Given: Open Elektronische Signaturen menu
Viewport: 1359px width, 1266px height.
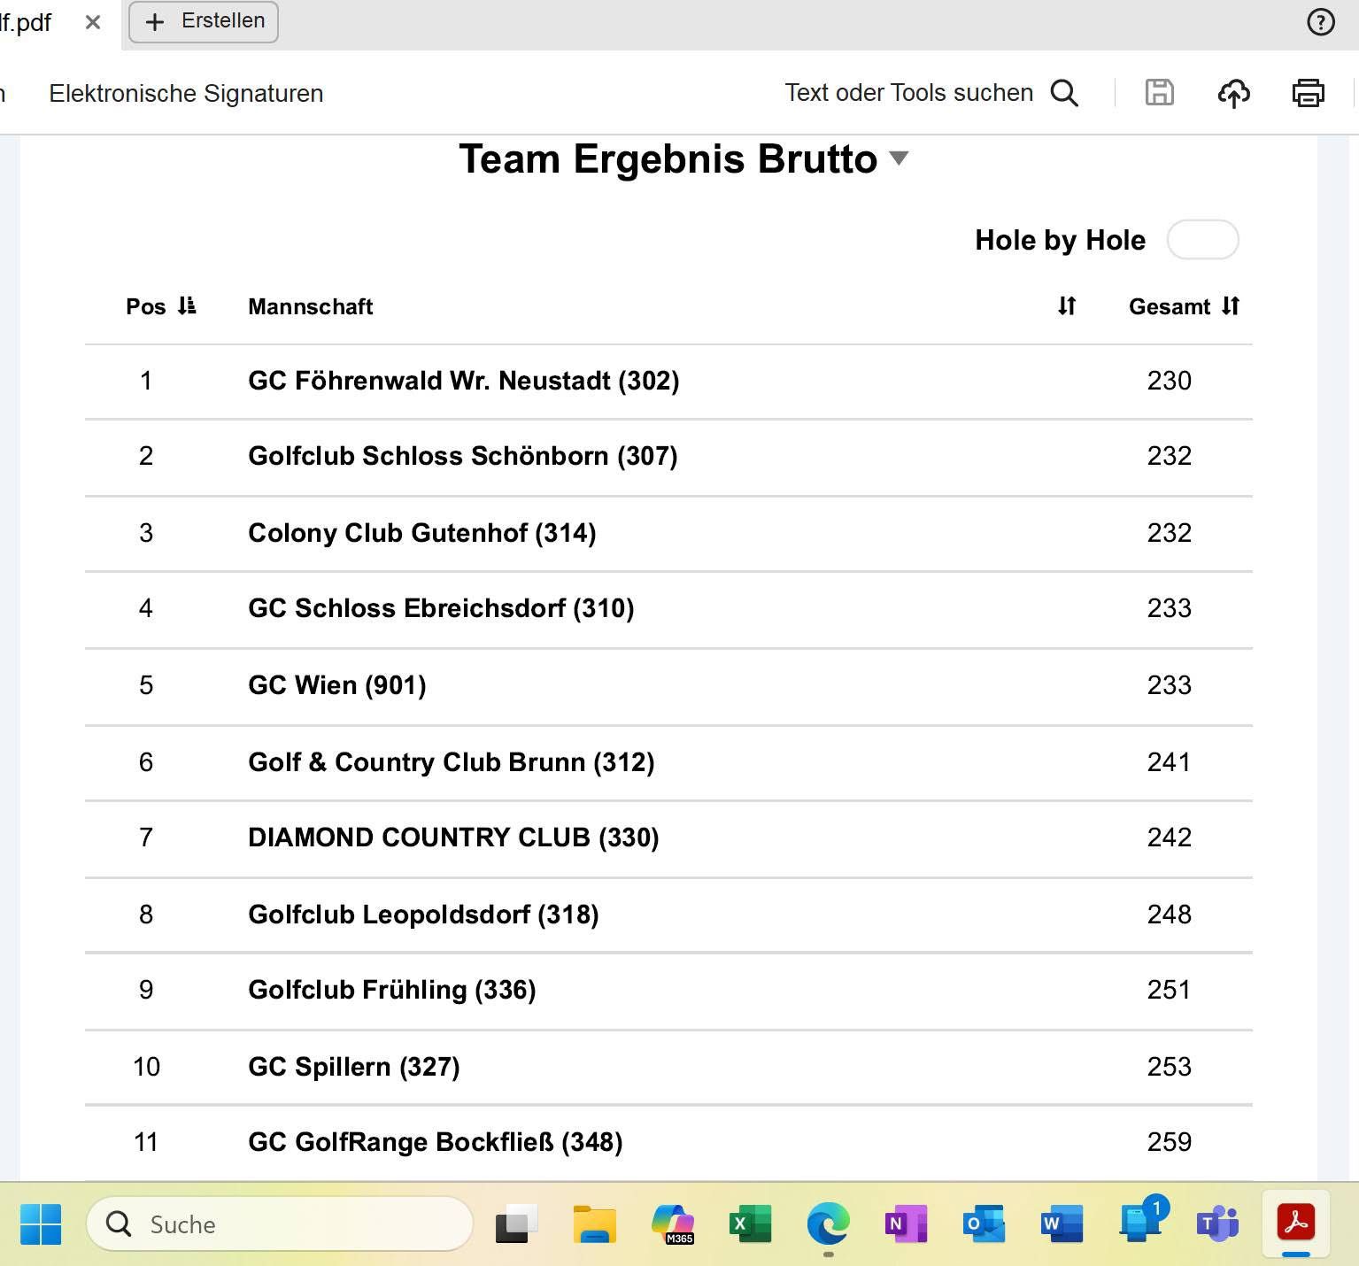Looking at the screenshot, I should [186, 93].
